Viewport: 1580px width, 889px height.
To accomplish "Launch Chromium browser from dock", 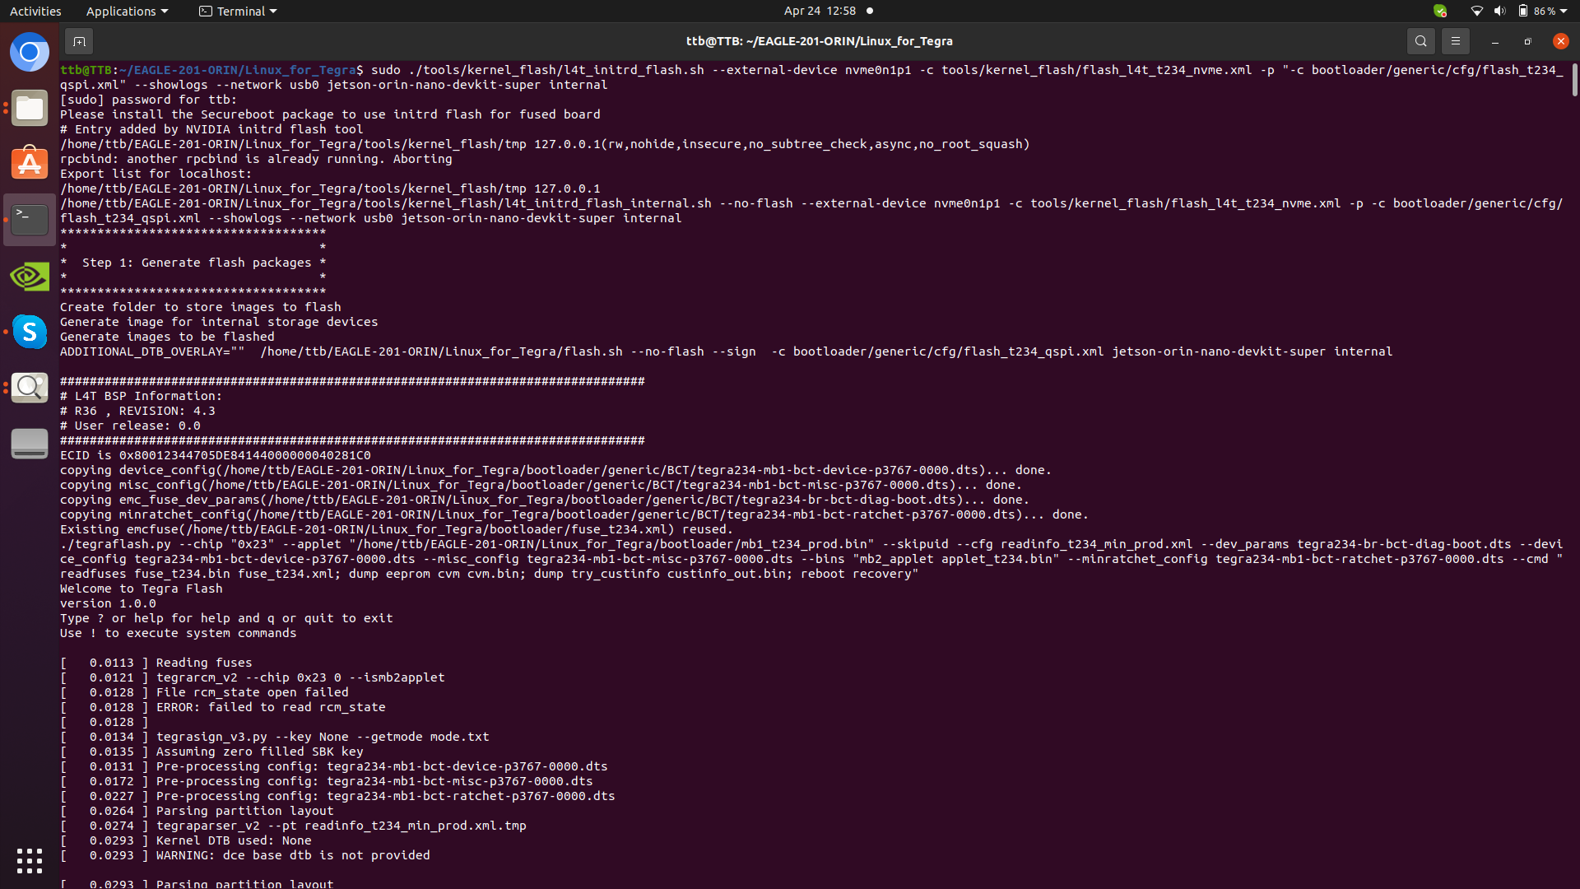I will tap(30, 53).
